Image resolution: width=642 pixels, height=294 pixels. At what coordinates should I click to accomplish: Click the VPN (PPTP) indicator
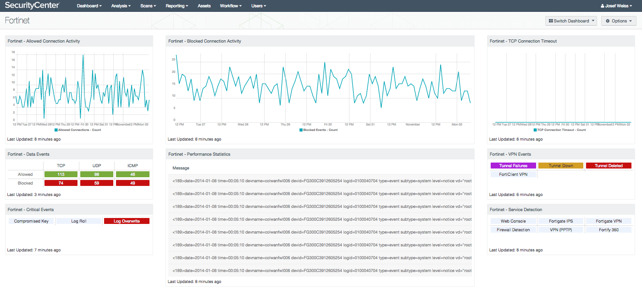[561, 230]
